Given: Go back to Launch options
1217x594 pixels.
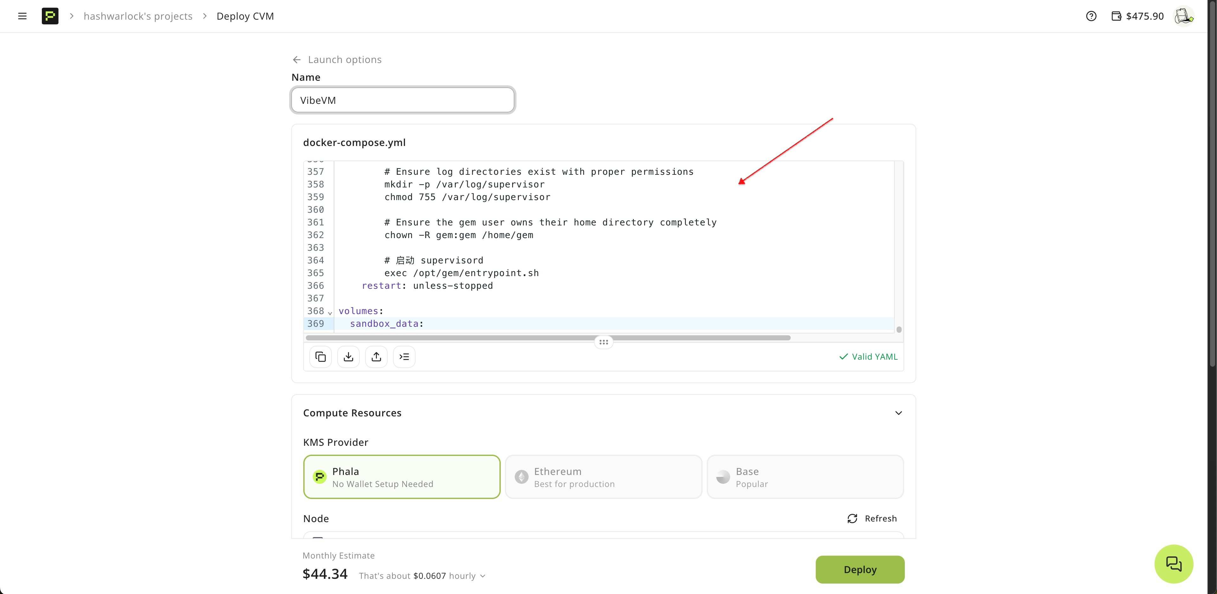Looking at the screenshot, I should click(337, 60).
